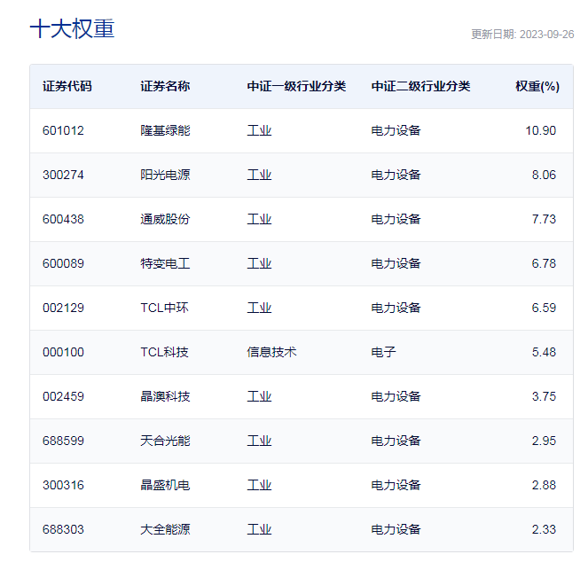The height and width of the screenshot is (570, 588).
Task: Click 电力设备 in the 晶澳科技 row
Action: (396, 396)
